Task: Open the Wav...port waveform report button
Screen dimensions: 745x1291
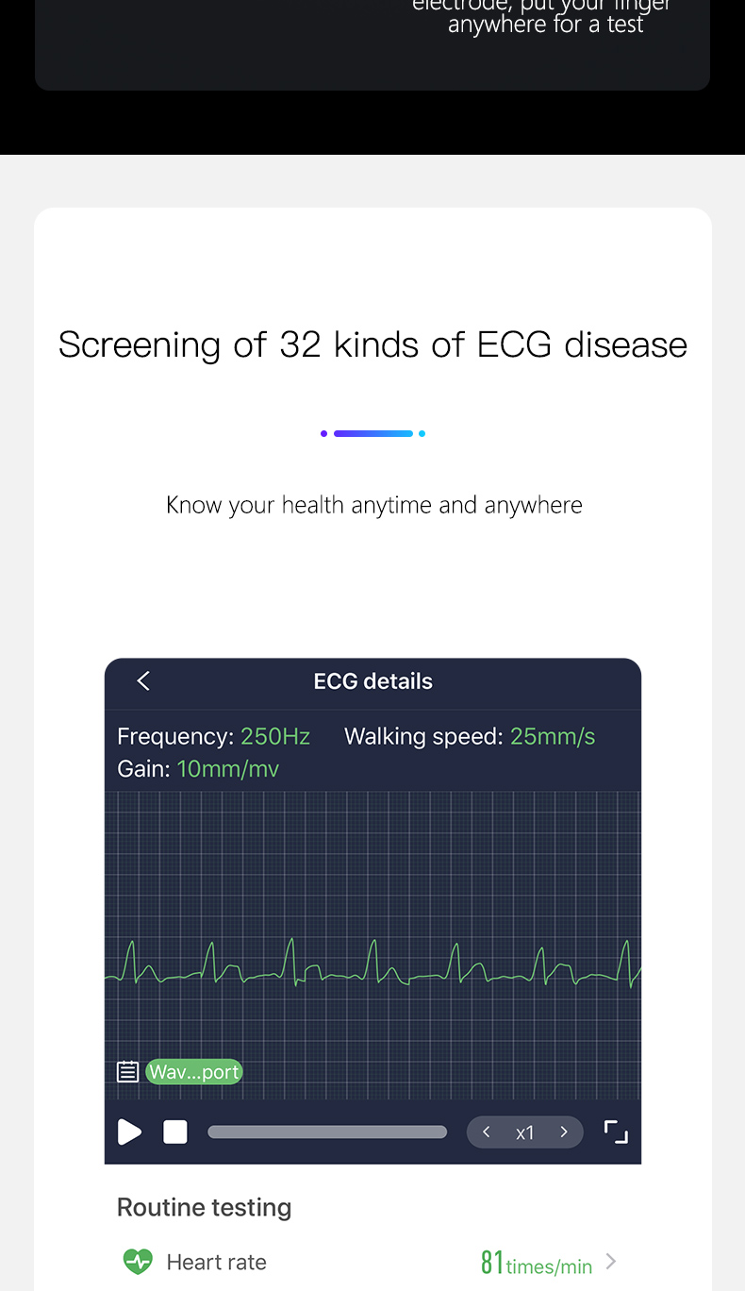Action: pyautogui.click(x=194, y=1072)
